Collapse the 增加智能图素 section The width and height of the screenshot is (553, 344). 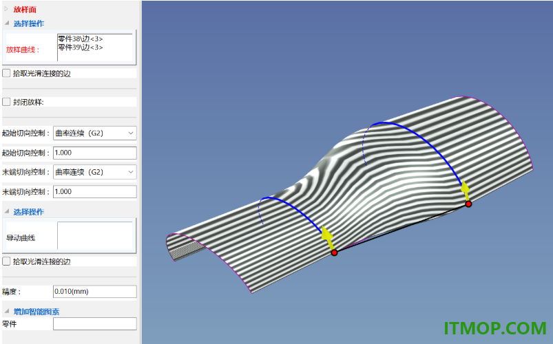pyautogui.click(x=7, y=311)
